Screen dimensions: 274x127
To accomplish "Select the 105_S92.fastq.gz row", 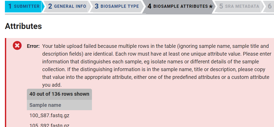I will pyautogui.click(x=49, y=125).
